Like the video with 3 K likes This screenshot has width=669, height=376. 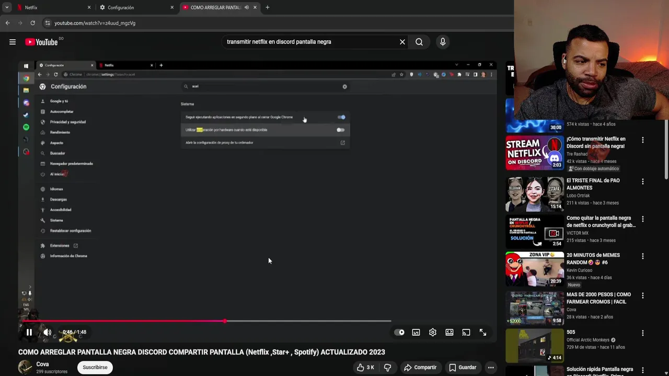(x=365, y=367)
